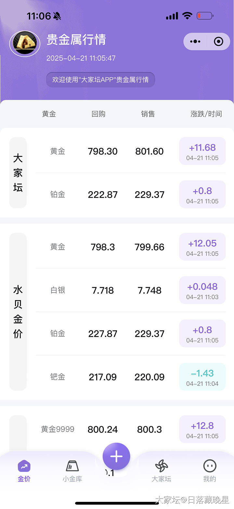Select the 水贝金价 vendor label
Viewport: 234px width, 509px height.
[18, 312]
